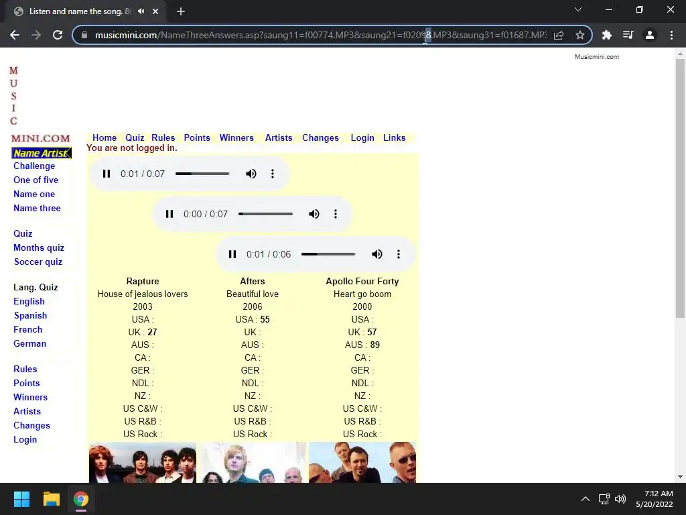Viewport: 686px width, 515px height.
Task: Open Rules in the top navigation
Action: 163,138
